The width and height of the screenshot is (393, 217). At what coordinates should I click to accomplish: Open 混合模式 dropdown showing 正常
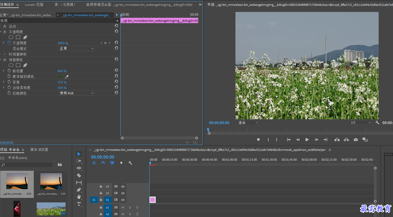click(x=76, y=48)
